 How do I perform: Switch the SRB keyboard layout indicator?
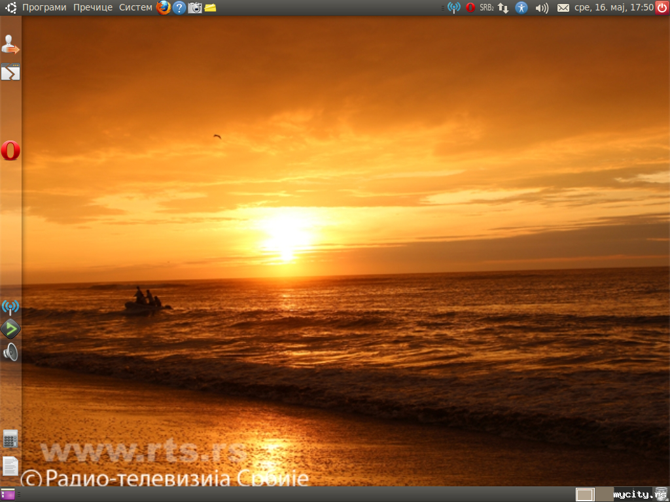click(486, 8)
